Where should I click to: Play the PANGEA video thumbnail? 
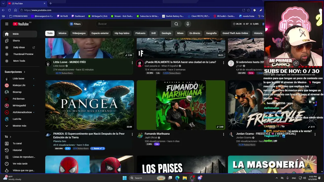click(x=90, y=105)
